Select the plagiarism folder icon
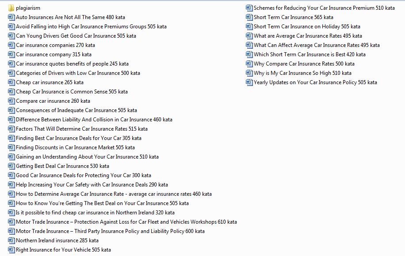Screen dimensions: 405x256 [x=11, y=8]
